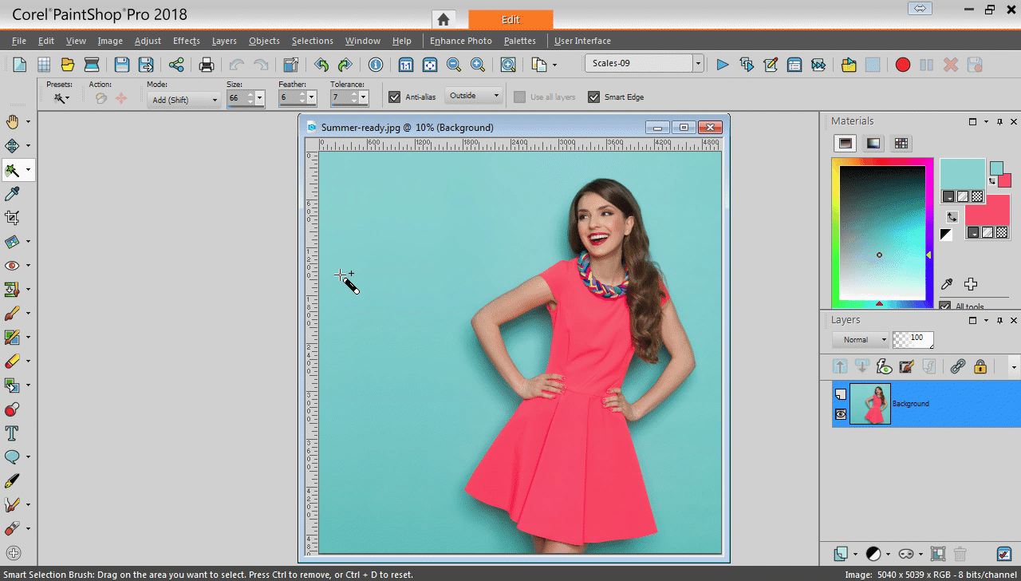Toggle the Anti-alias checkbox
The image size is (1021, 581).
394,97
